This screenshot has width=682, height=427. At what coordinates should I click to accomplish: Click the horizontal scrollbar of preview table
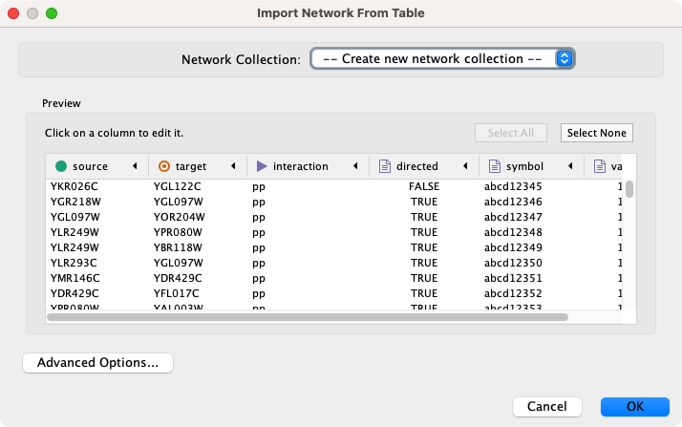(306, 317)
